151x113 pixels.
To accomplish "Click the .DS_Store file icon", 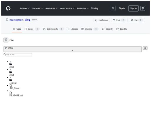I will (x=11, y=86).
